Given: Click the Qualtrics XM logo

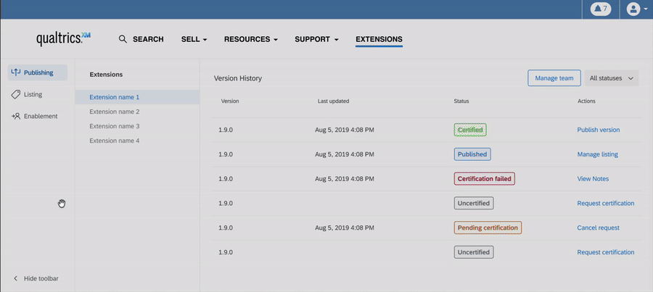Looking at the screenshot, I should click(x=63, y=38).
